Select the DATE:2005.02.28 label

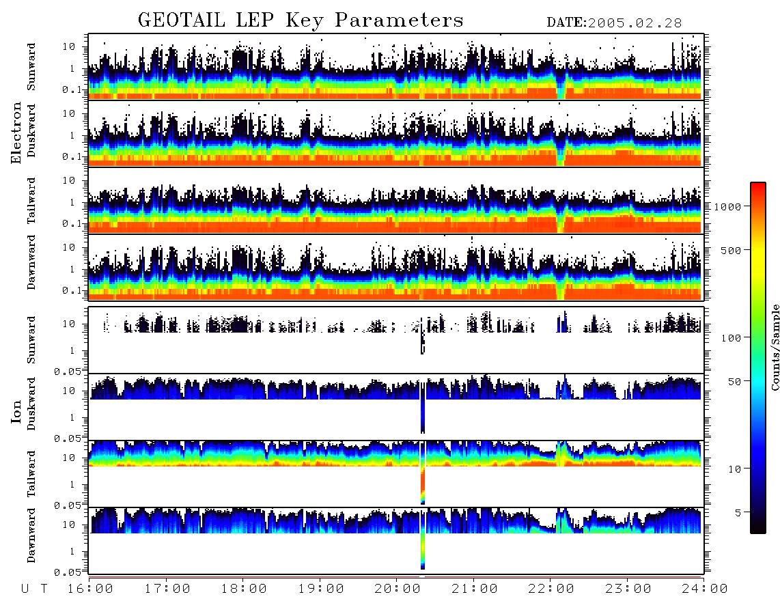point(614,23)
